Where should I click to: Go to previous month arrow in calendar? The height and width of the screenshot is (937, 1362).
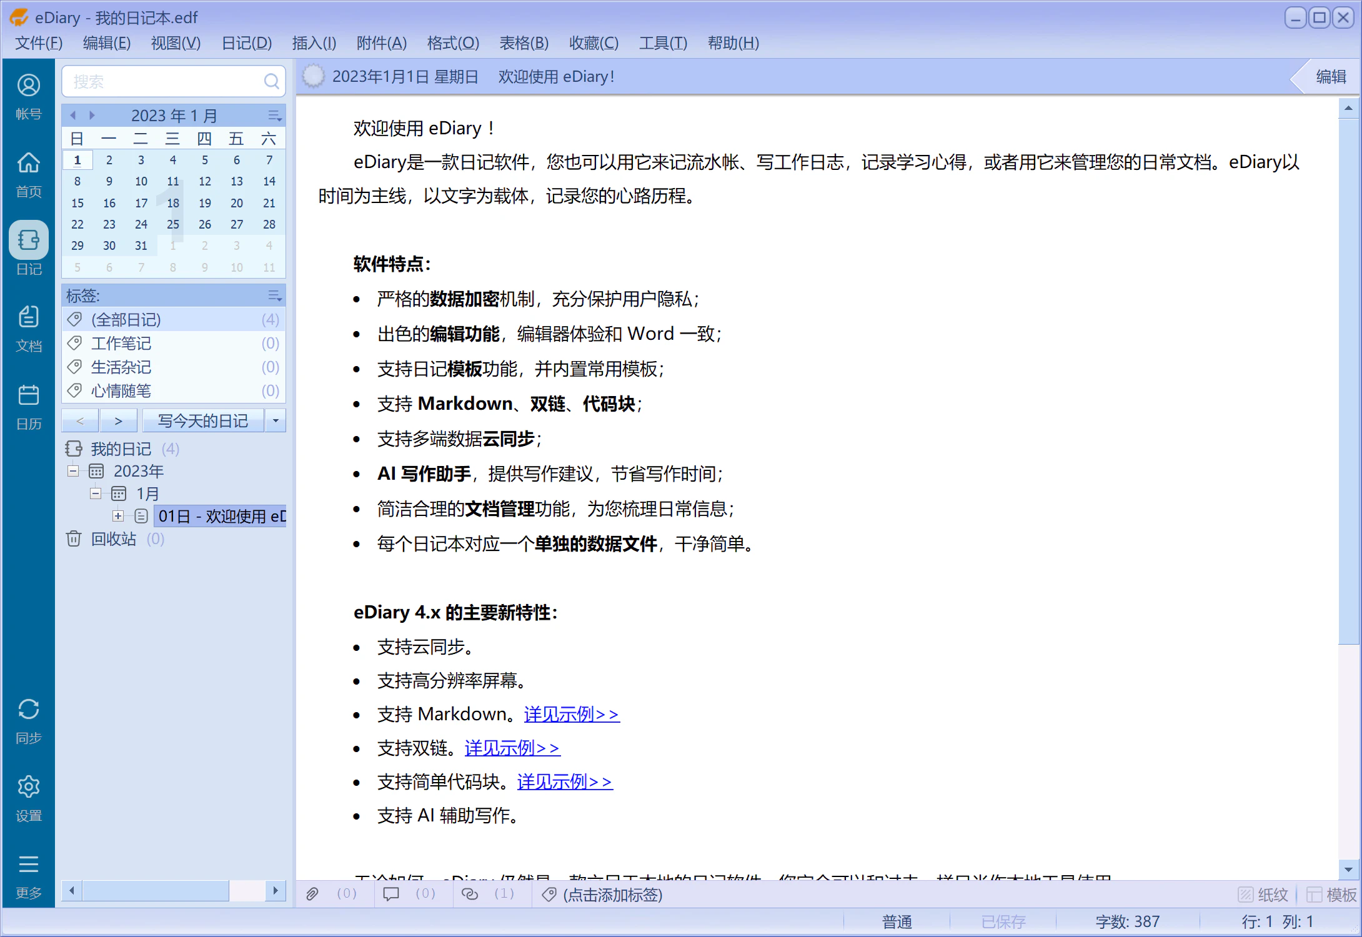point(73,115)
